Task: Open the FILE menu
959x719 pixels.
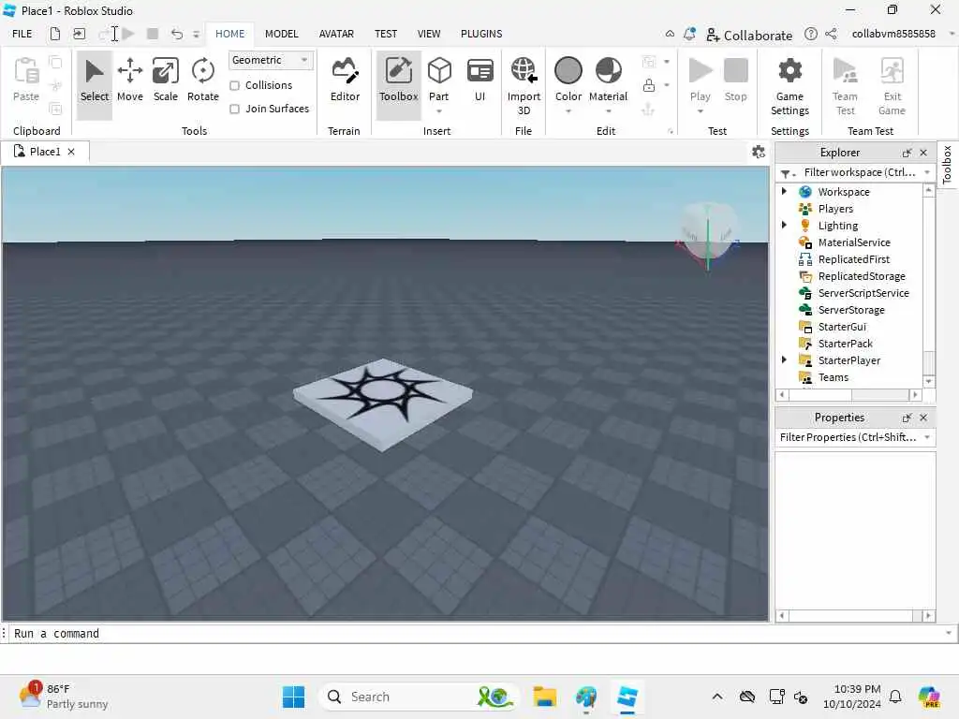Action: click(22, 34)
